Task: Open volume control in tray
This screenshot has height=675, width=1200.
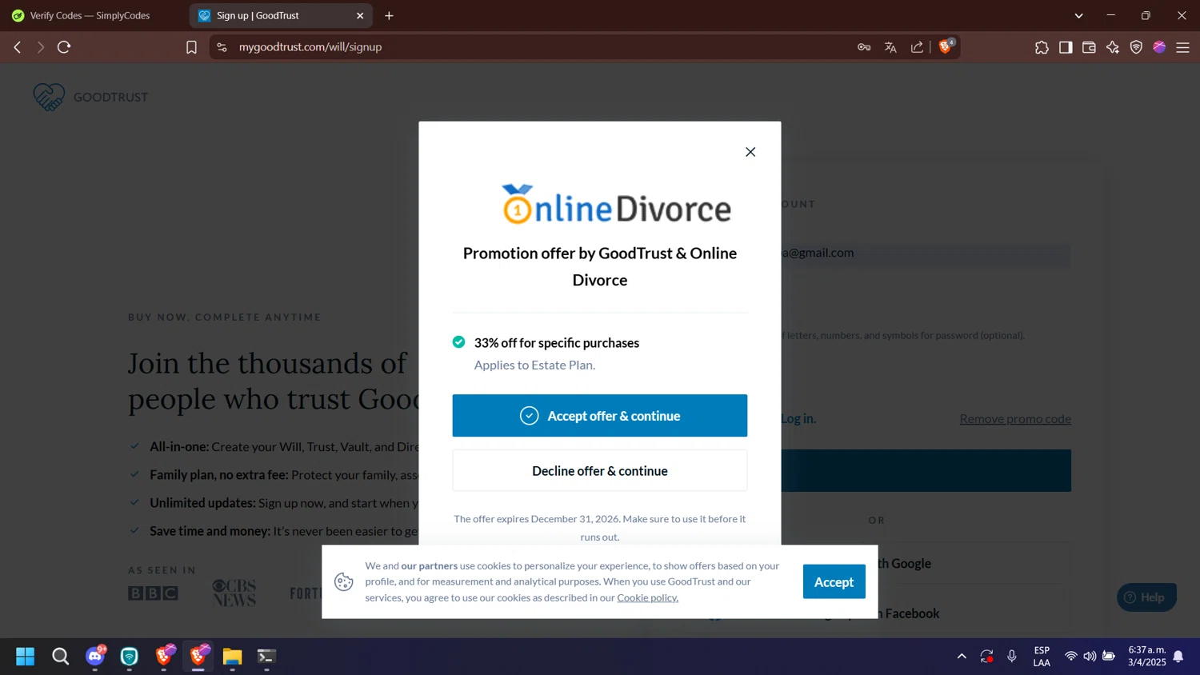Action: click(x=1090, y=657)
